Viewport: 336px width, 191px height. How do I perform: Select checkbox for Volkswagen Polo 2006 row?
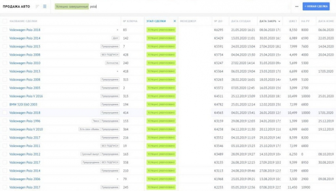(x=5, y=179)
